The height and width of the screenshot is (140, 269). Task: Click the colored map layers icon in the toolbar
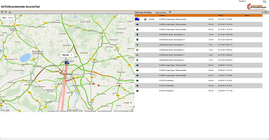[x=10, y=12]
